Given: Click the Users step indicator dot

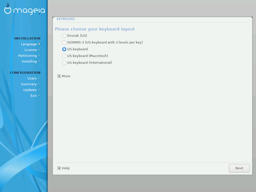Looking at the screenshot, I should (39, 78).
